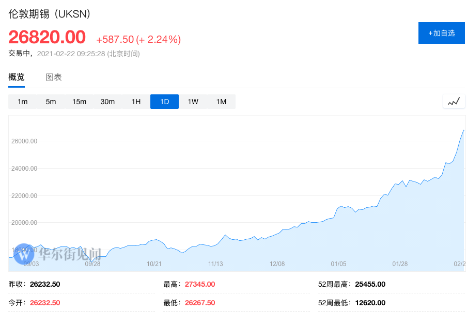
Task: Add UKSN to watchlist with +加自选
Action: [441, 33]
